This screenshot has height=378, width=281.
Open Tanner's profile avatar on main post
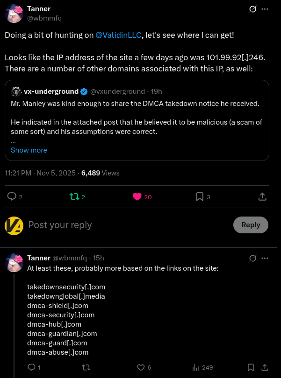click(14, 14)
